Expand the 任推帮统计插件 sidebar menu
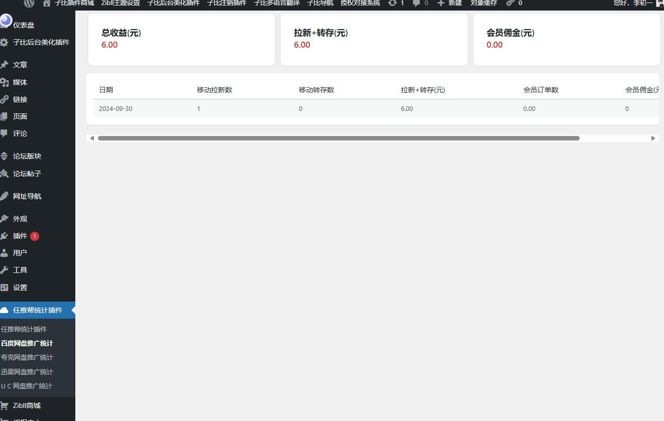 (x=38, y=310)
